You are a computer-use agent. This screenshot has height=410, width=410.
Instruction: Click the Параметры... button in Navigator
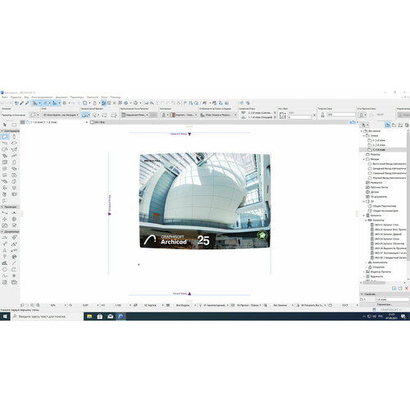[384, 304]
